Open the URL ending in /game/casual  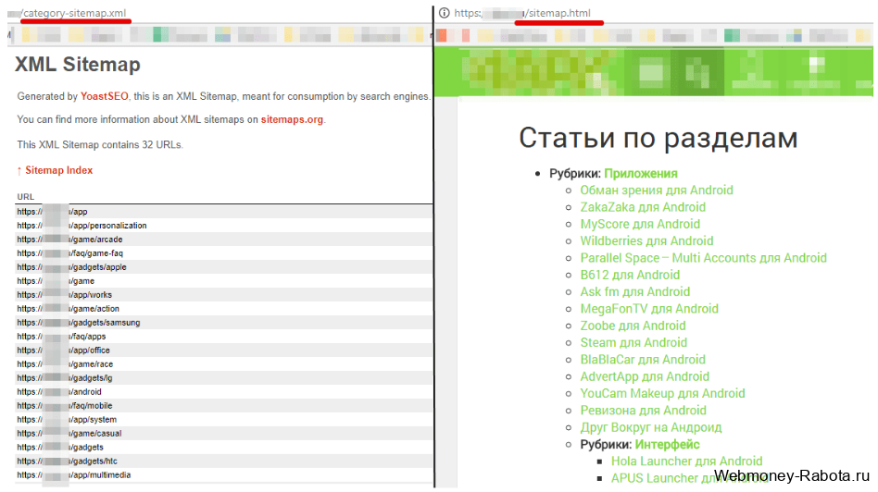click(69, 434)
